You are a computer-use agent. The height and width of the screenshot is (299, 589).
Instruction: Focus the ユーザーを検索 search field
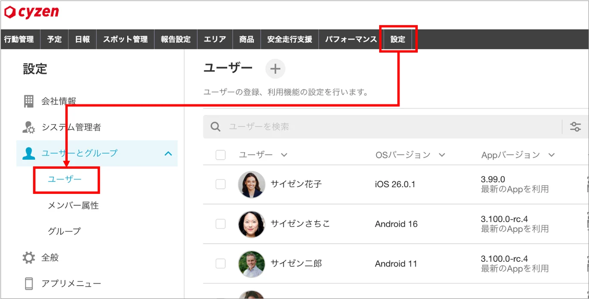click(382, 127)
